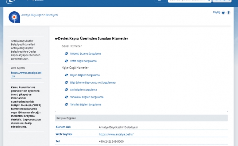Click the icon beside Sicil Bilgileri Sorgulama
Screen dimensions: 238x146
pos(66,90)
